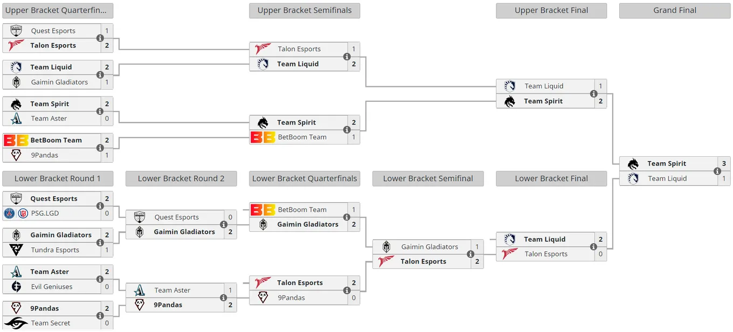Click the Lower Bracket Semifinal header
This screenshot has width=733, height=332.
click(428, 178)
